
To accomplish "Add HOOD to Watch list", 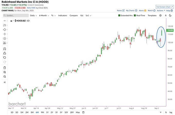I will [152, 11].
